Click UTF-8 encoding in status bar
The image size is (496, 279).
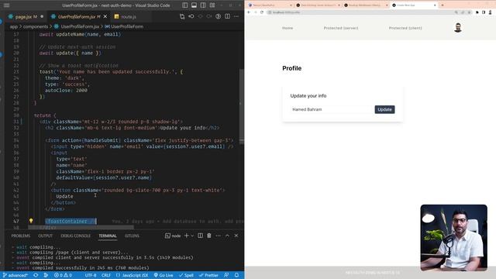point(91,275)
